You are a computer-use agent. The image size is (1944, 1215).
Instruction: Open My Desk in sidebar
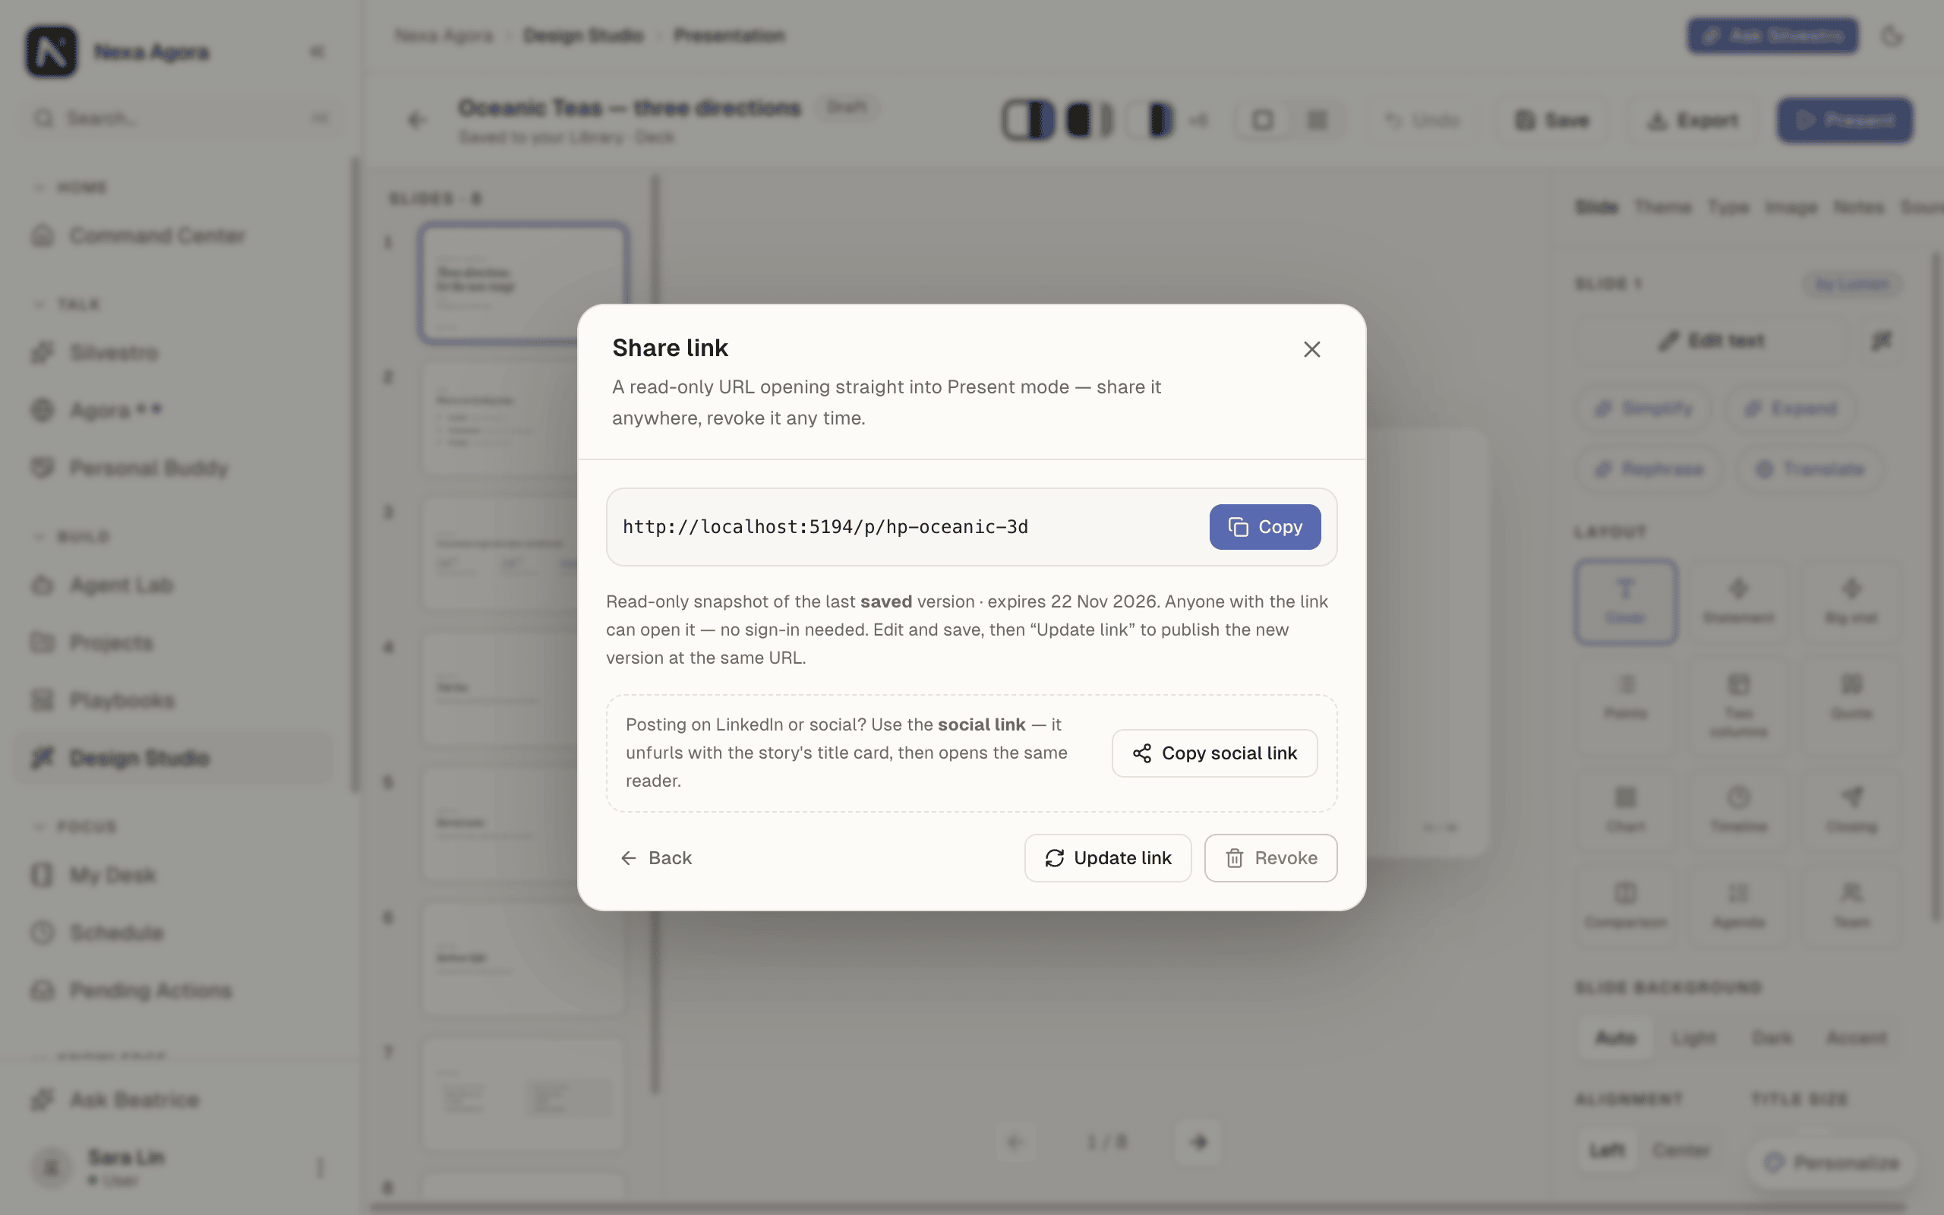[x=173, y=875]
